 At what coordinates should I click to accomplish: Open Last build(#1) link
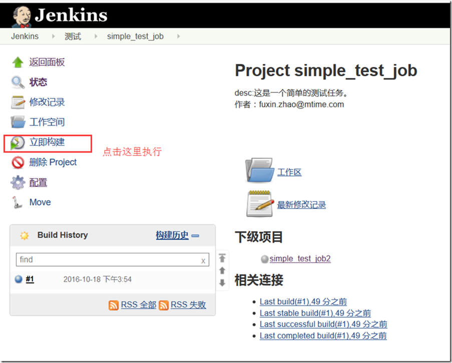tap(303, 301)
